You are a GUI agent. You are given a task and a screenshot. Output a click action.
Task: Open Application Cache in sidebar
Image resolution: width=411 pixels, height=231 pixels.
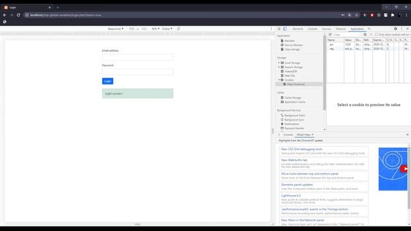pyautogui.click(x=295, y=102)
